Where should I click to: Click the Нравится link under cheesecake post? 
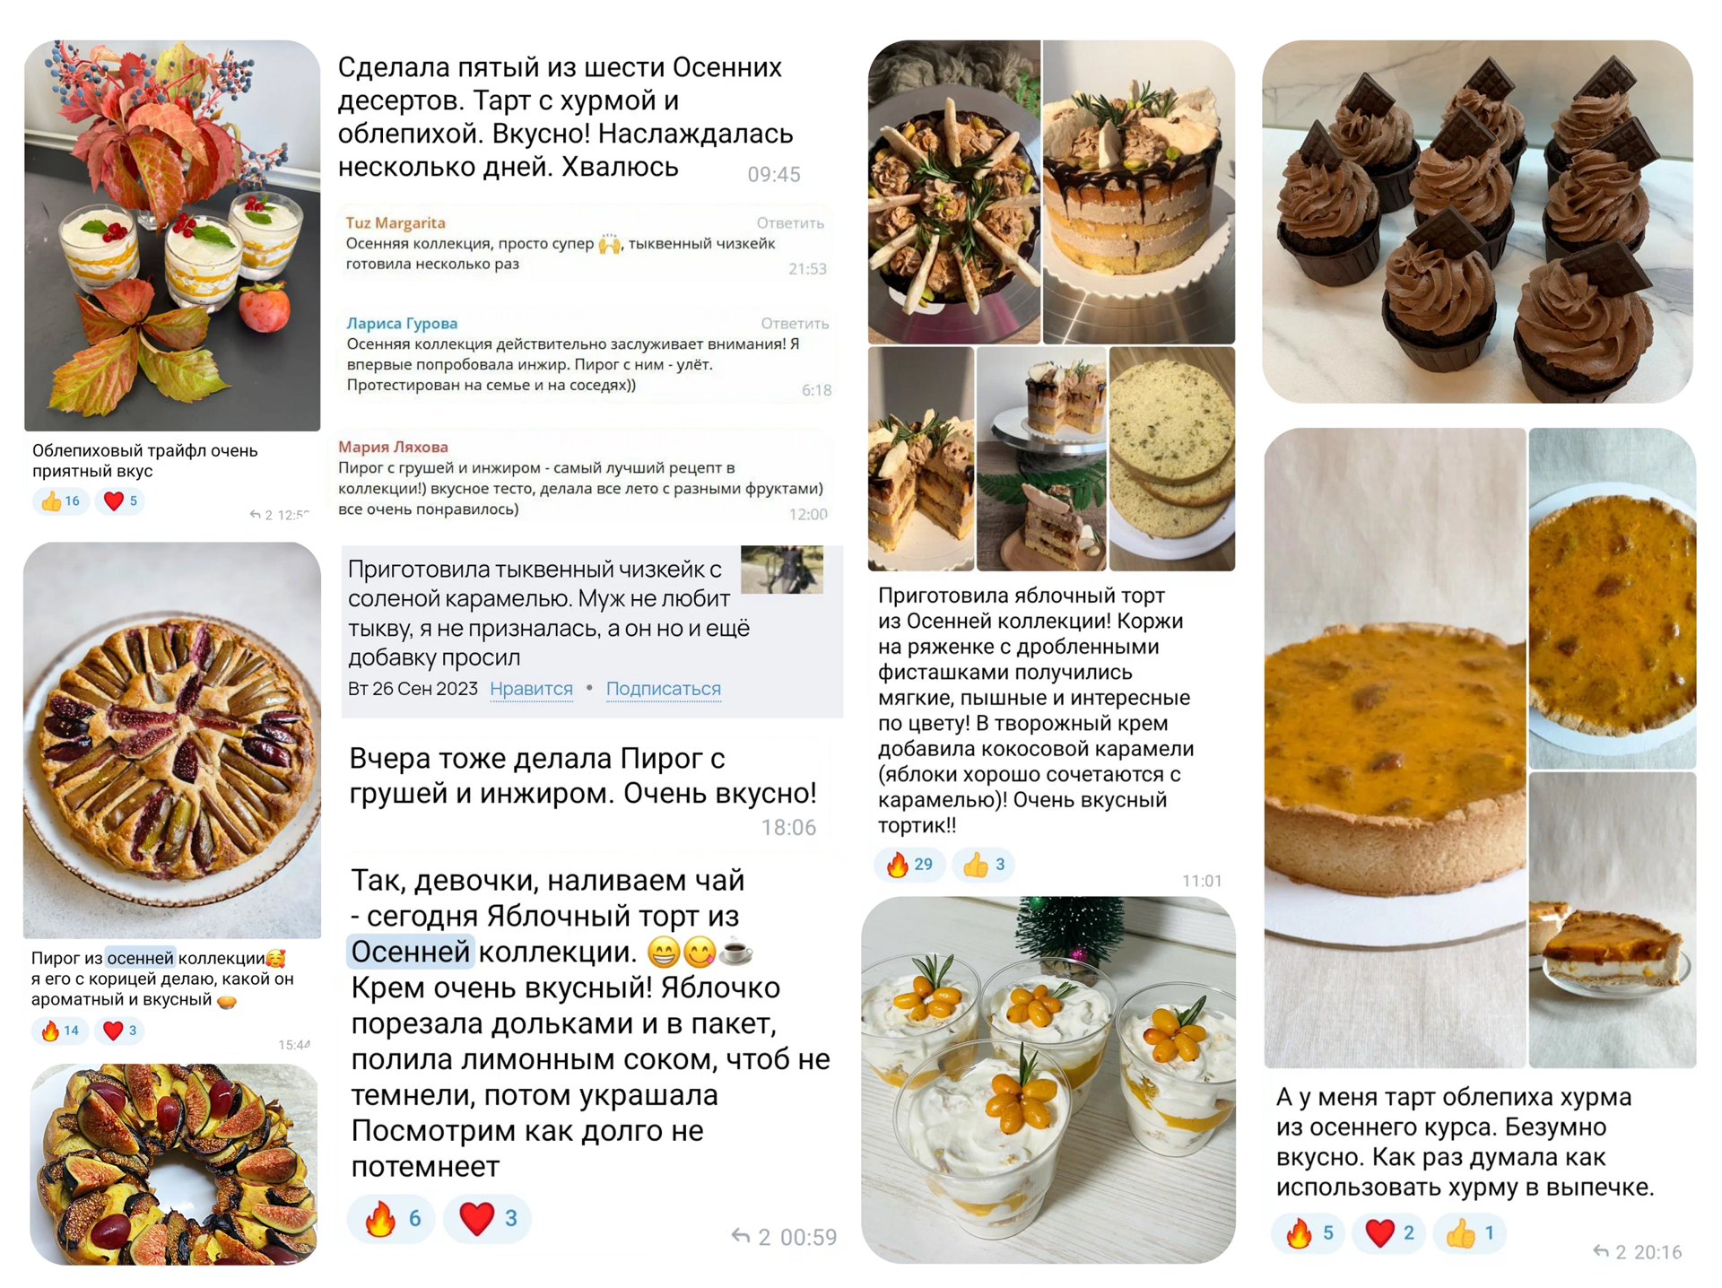(531, 688)
